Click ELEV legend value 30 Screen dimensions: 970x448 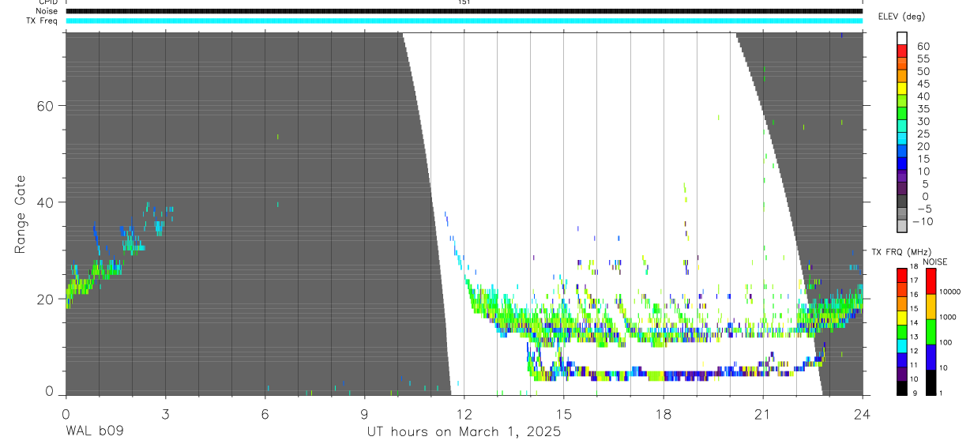point(923,121)
